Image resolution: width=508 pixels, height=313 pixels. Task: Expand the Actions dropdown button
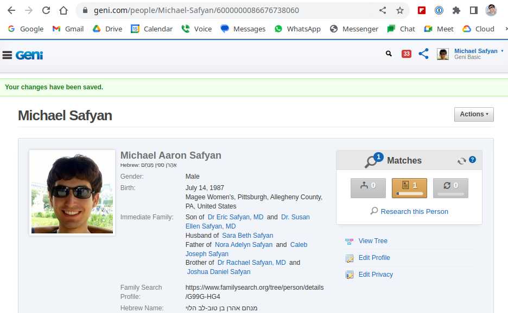(474, 114)
